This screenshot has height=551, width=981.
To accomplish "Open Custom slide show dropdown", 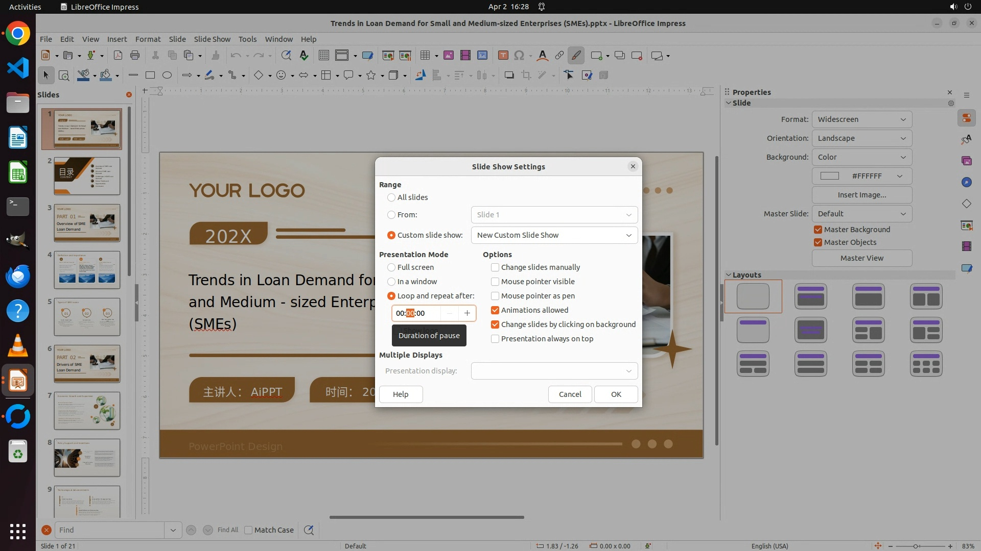I will pos(554,235).
